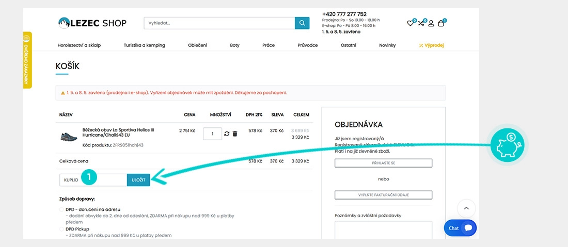Screen dimensions: 568x247
Task: Open Horolezectví a skialp menu
Action: (79, 45)
